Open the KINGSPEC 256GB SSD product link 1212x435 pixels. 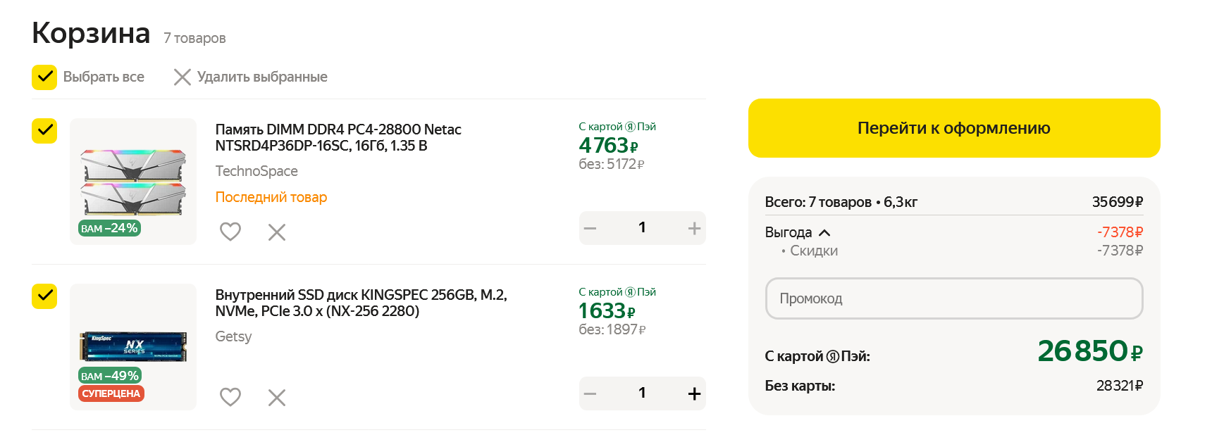point(361,303)
